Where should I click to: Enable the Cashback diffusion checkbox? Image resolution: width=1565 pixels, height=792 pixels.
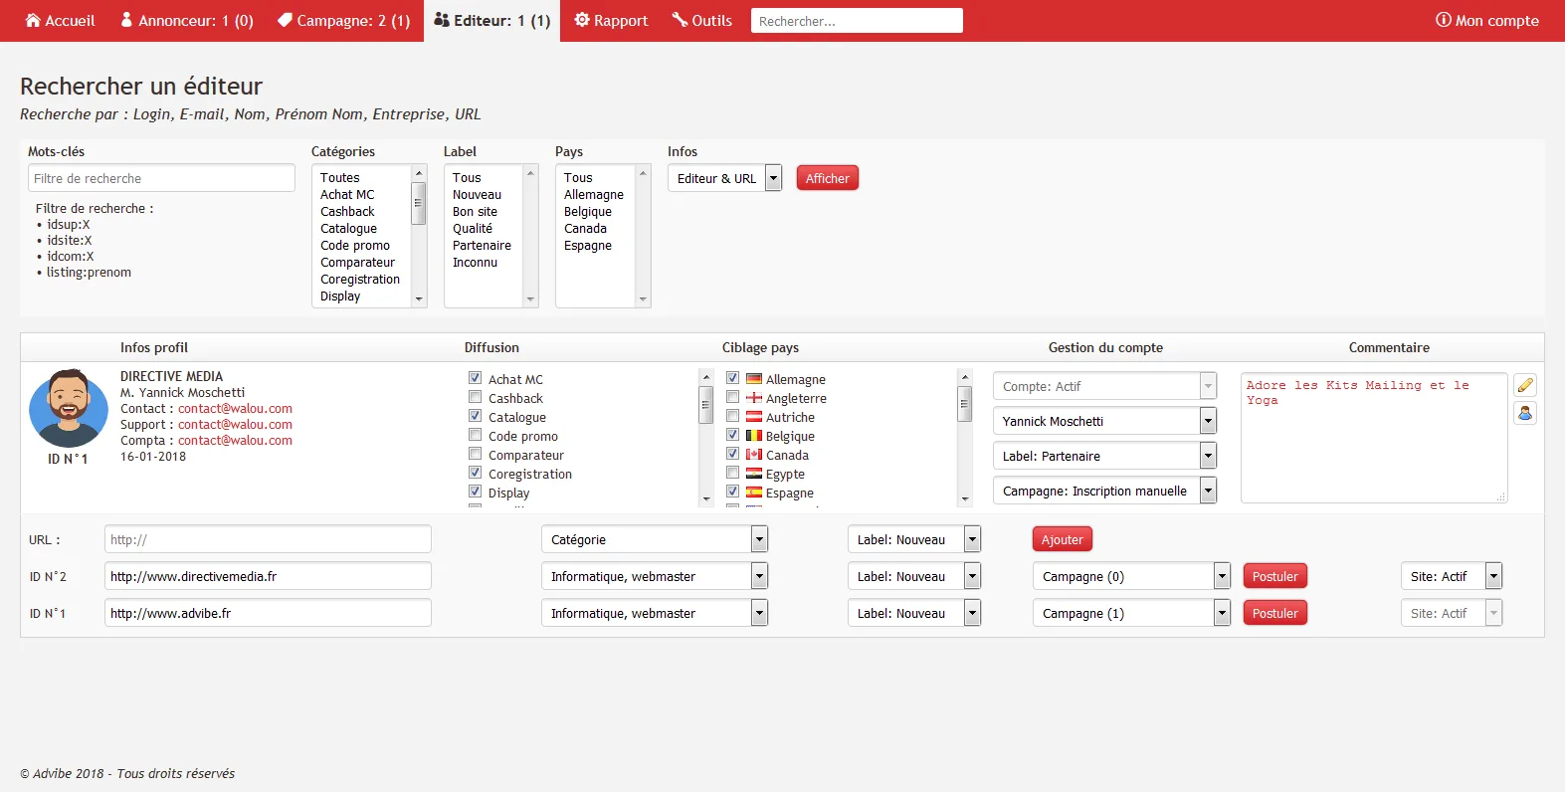tap(476, 397)
